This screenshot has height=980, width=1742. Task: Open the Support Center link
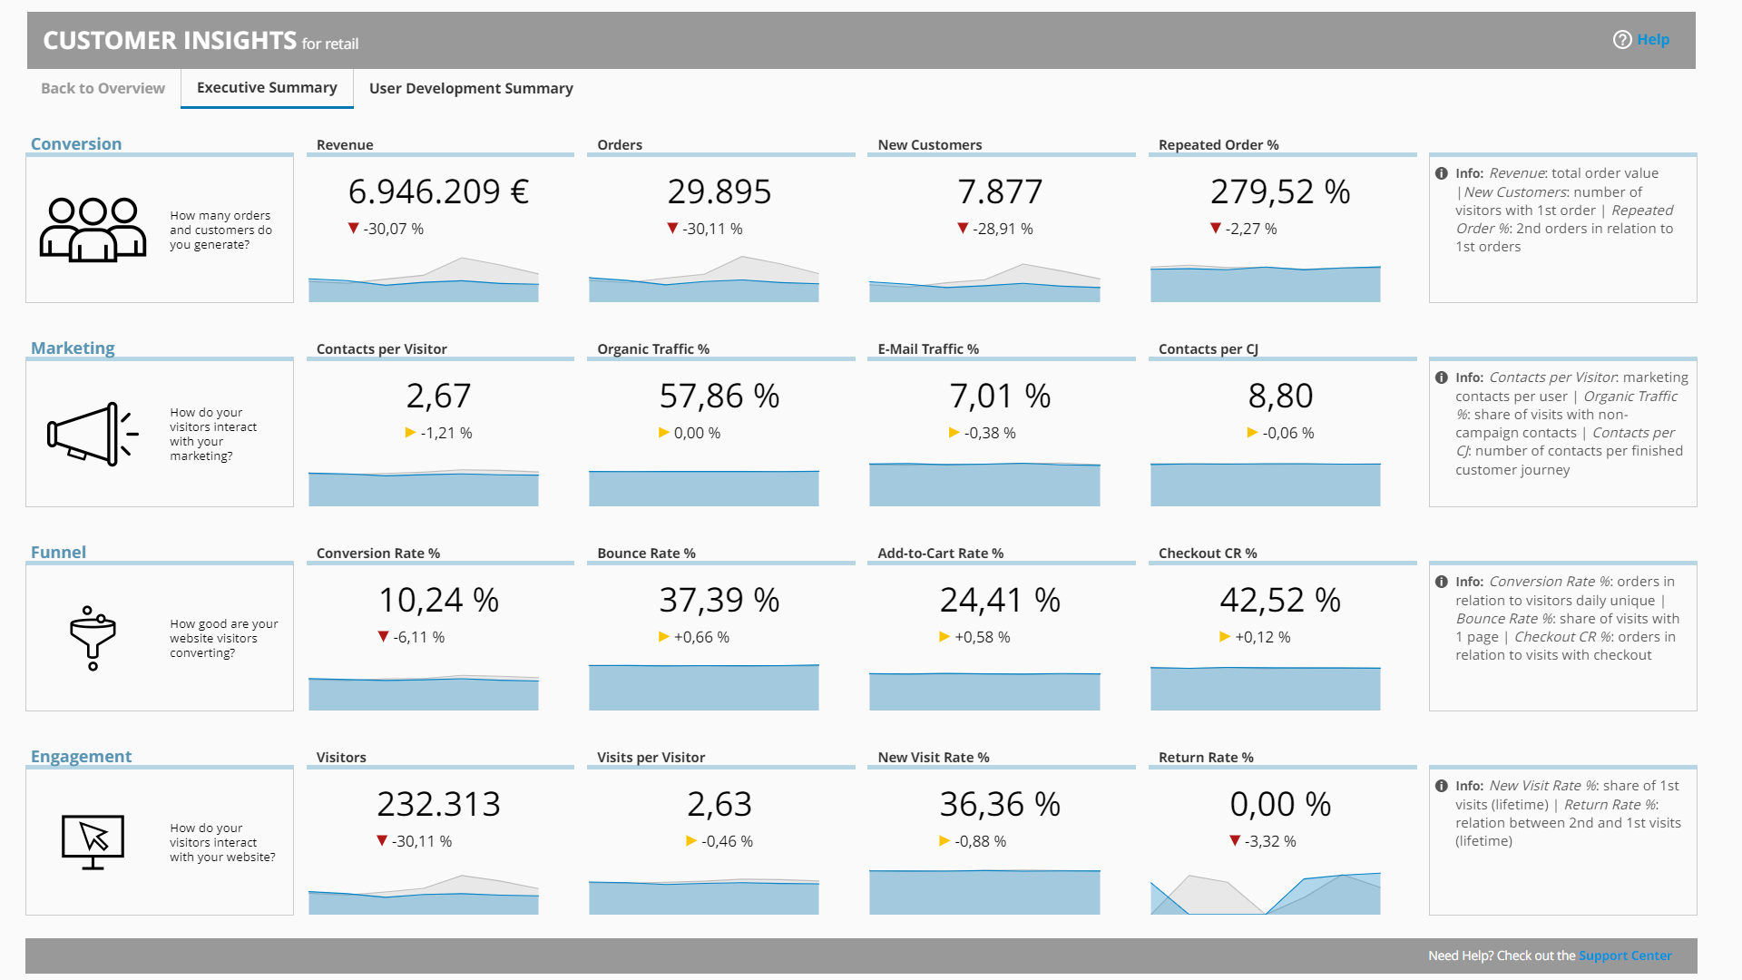tap(1624, 955)
